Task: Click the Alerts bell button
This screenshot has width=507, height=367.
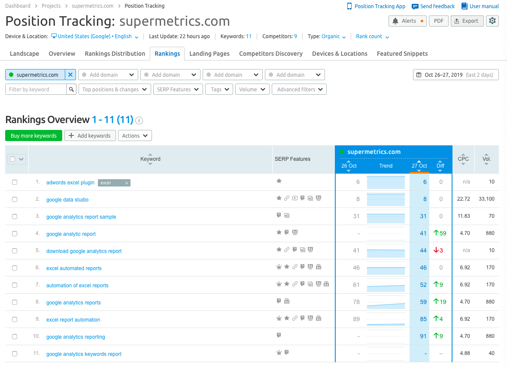Action: 407,21
